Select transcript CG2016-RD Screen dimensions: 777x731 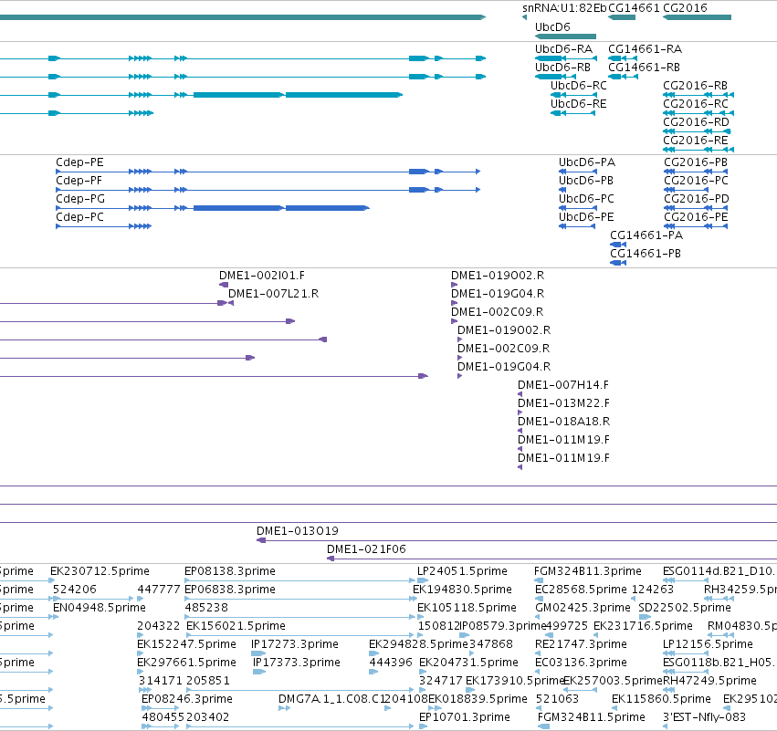pos(696,122)
